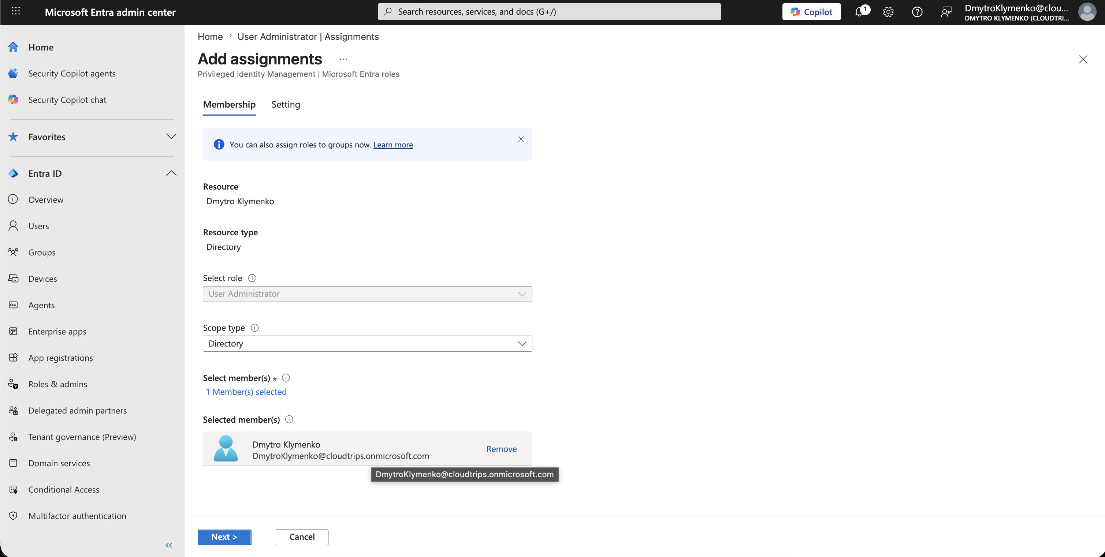Click the Cancel button

[302, 537]
